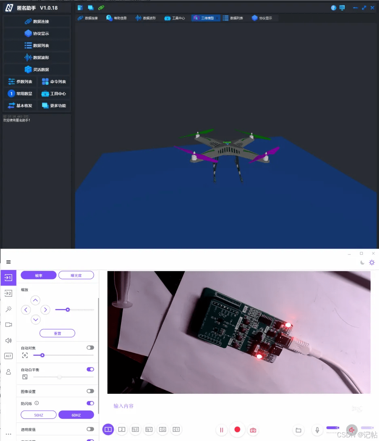Open 常用数显 panel
Screen dimensions: 379x441
[20, 94]
